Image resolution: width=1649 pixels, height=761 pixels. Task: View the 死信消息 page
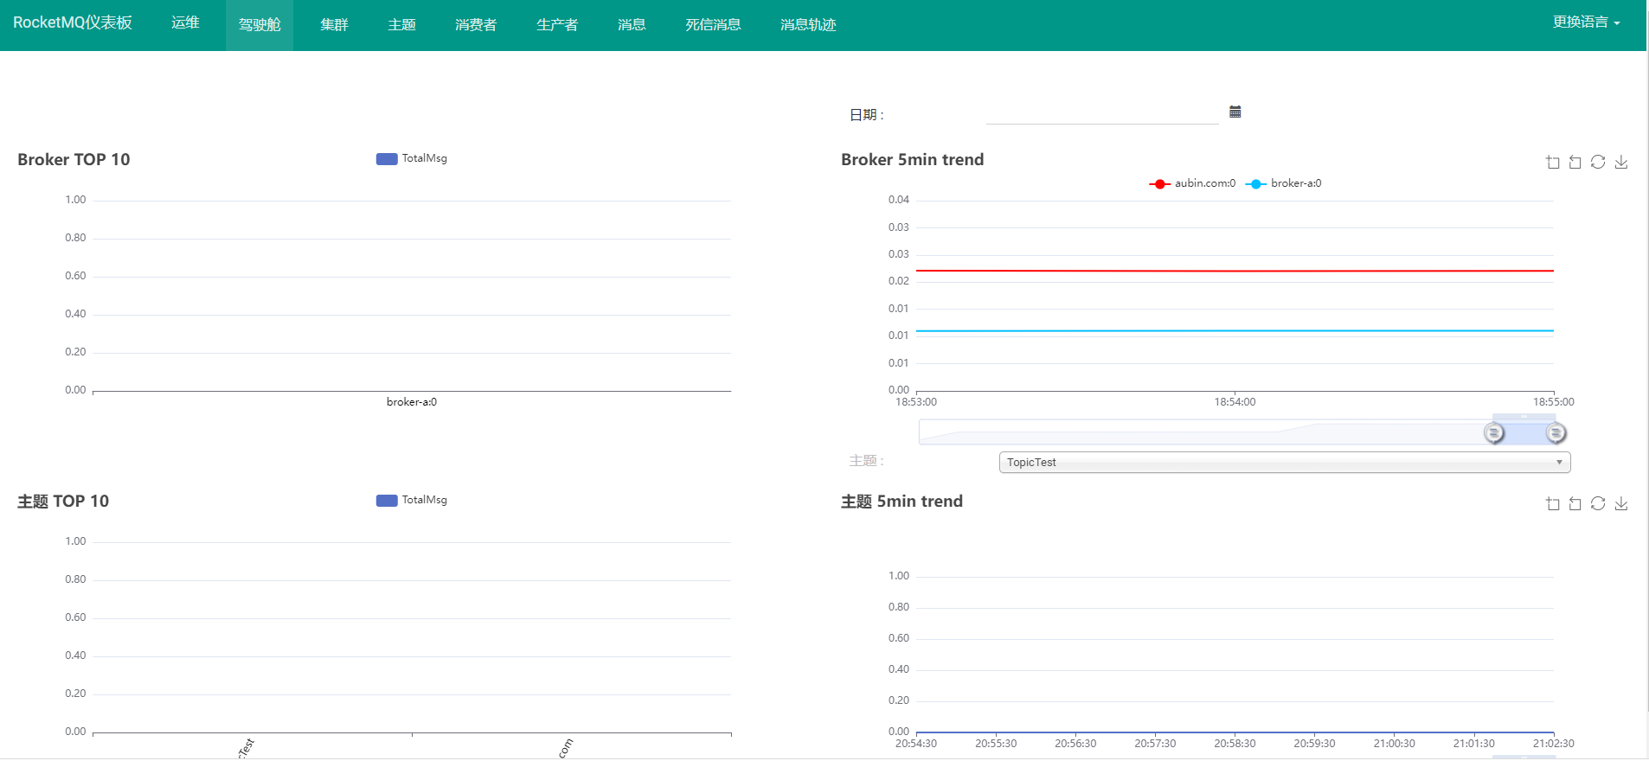[713, 25]
